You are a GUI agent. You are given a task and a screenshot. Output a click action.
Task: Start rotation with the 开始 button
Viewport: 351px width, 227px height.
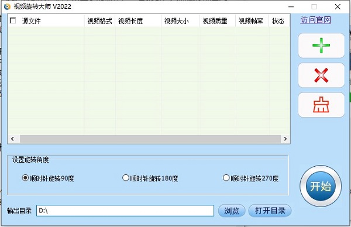(321, 186)
